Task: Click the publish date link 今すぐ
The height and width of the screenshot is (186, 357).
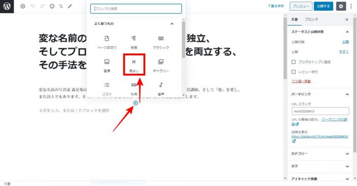Action: (x=344, y=52)
